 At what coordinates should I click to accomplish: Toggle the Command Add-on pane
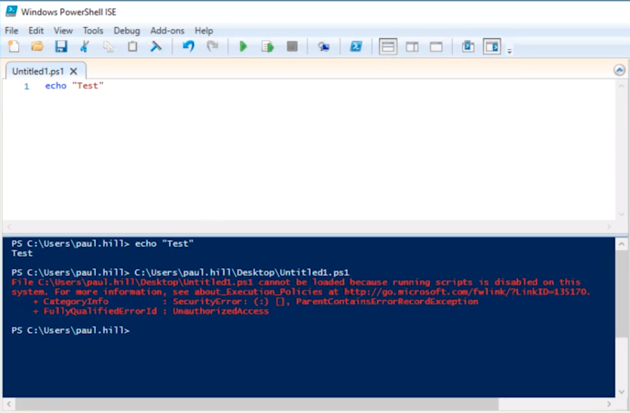coord(492,47)
